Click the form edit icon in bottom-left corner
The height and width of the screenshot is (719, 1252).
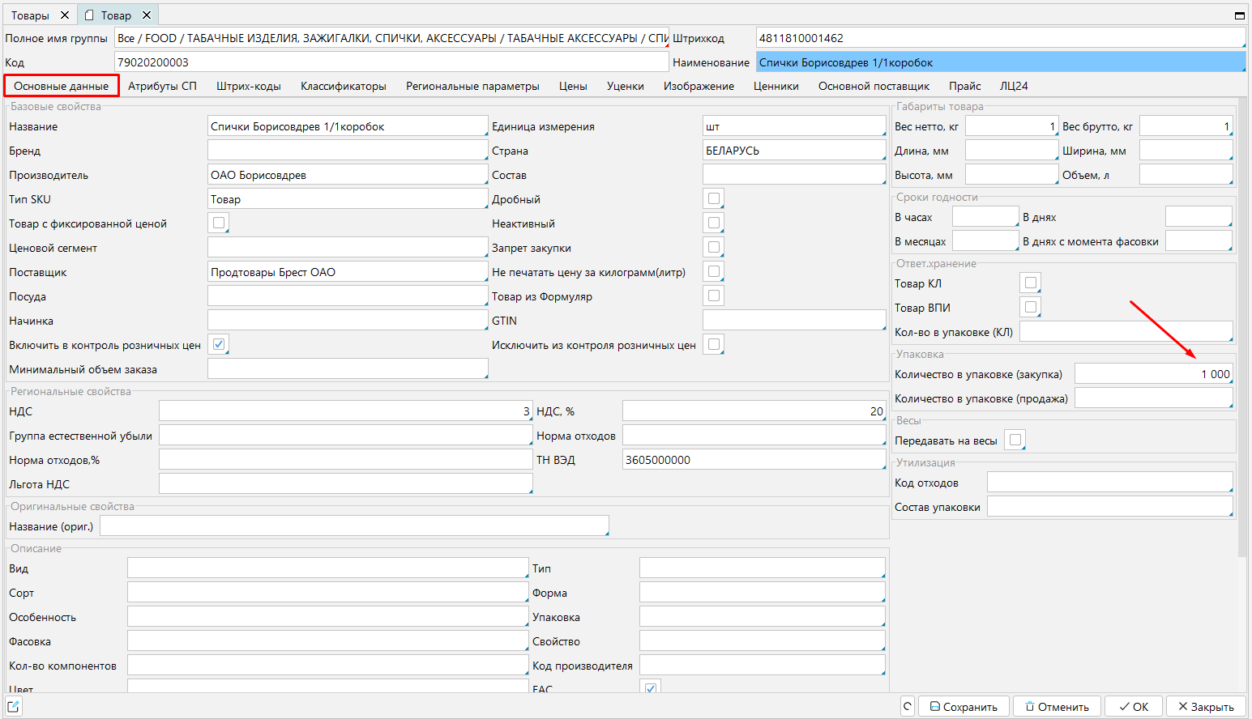[x=14, y=706]
